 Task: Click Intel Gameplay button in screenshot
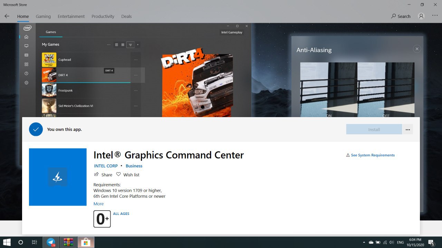[232, 32]
